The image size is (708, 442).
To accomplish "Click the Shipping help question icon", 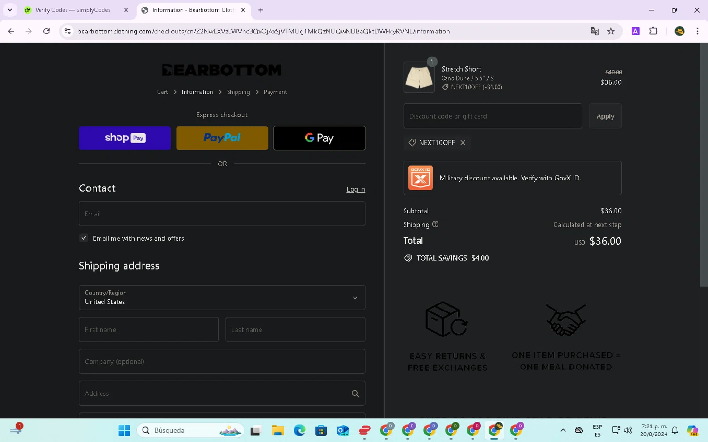I will pos(435,224).
